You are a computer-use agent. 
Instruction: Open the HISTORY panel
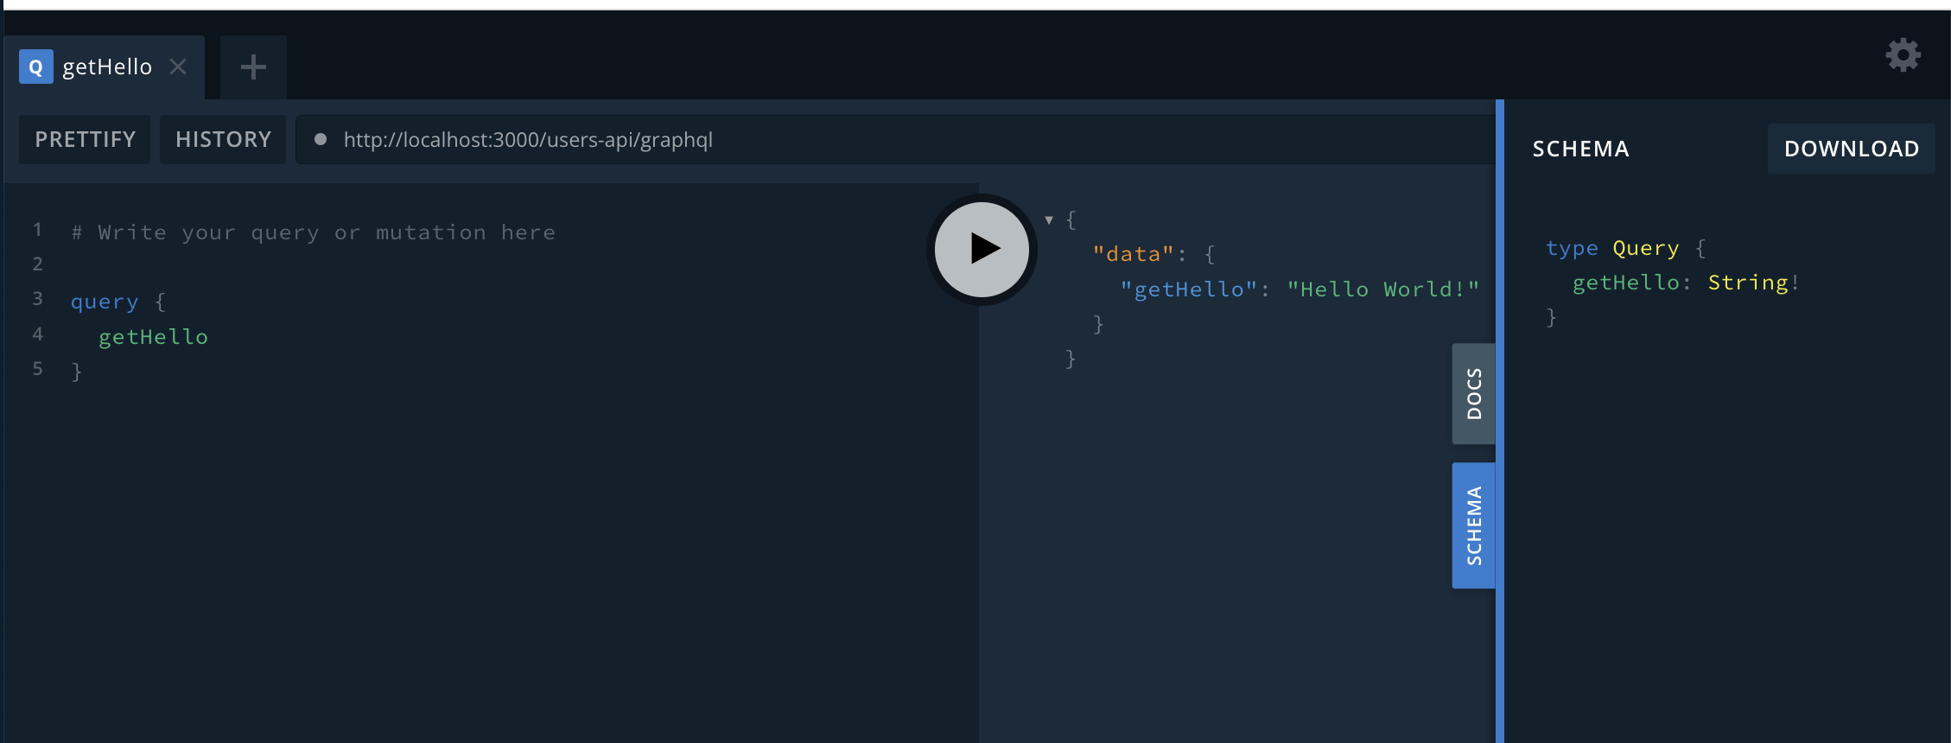[x=223, y=139]
